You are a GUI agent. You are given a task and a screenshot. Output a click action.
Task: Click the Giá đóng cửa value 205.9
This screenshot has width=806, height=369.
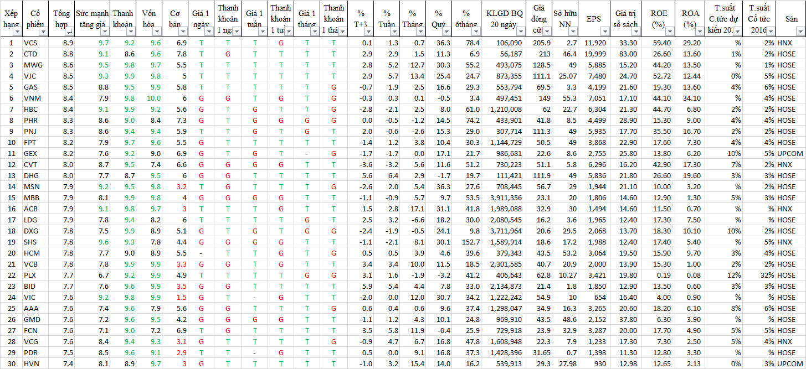541,43
